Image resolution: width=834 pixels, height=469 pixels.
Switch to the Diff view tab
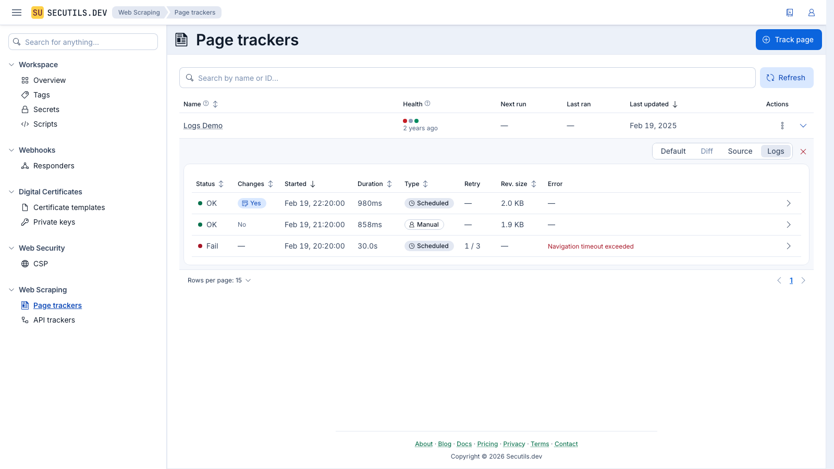(707, 151)
